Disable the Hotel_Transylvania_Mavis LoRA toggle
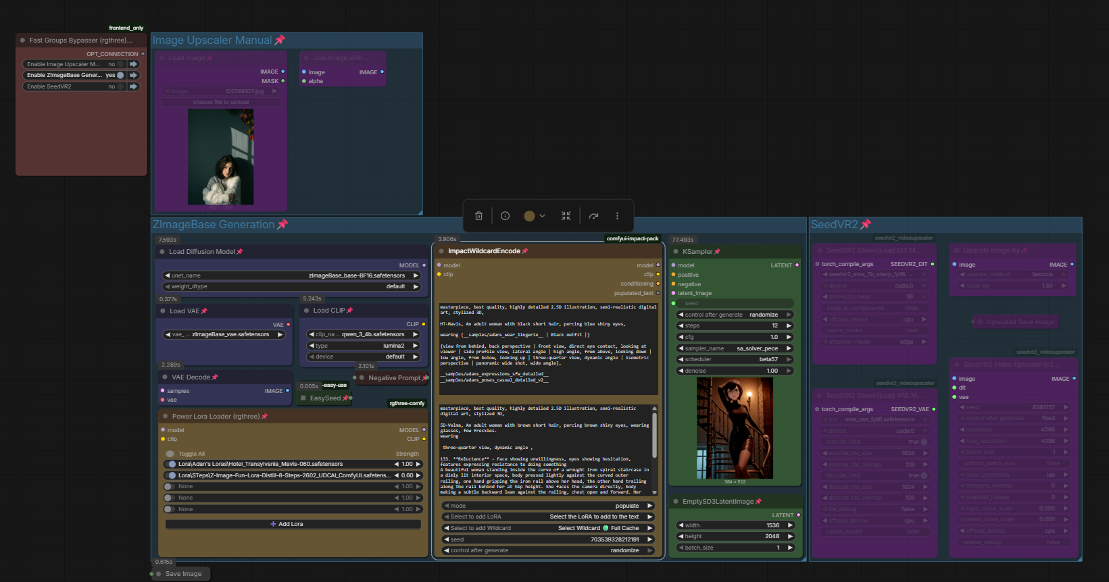Viewport: 1109px width, 582px height. pos(170,465)
